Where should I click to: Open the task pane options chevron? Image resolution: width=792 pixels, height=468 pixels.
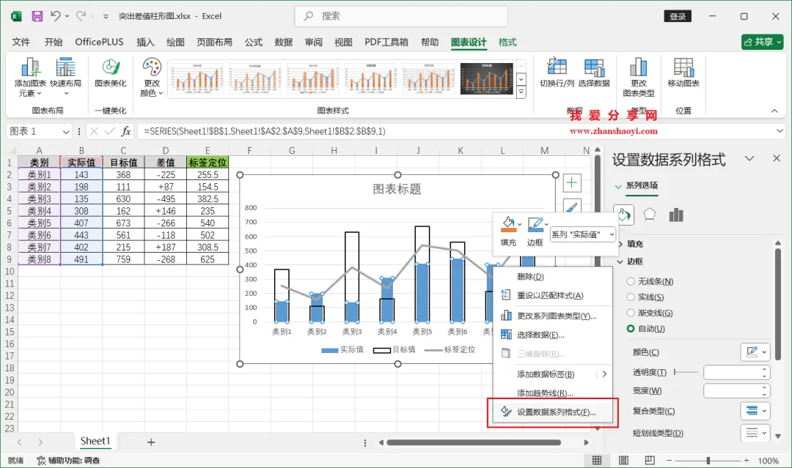coord(749,158)
